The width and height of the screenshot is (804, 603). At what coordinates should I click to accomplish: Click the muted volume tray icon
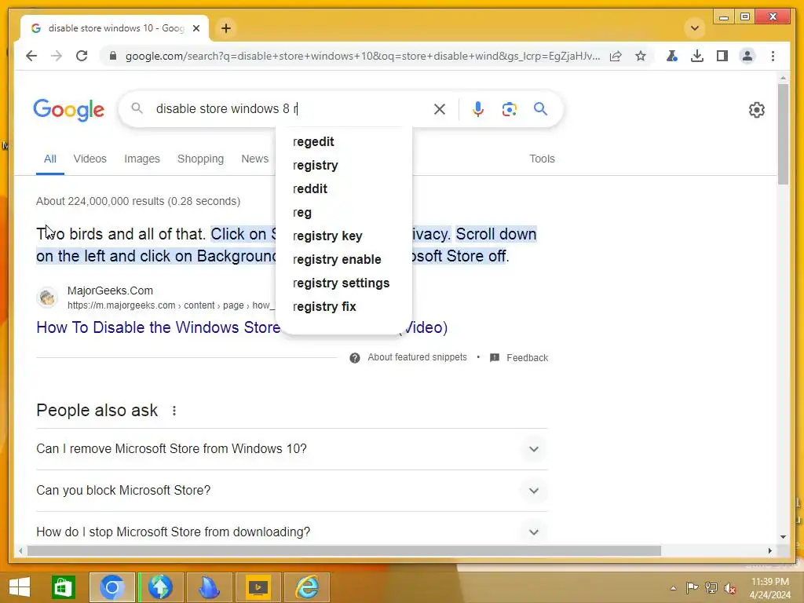coord(730,587)
